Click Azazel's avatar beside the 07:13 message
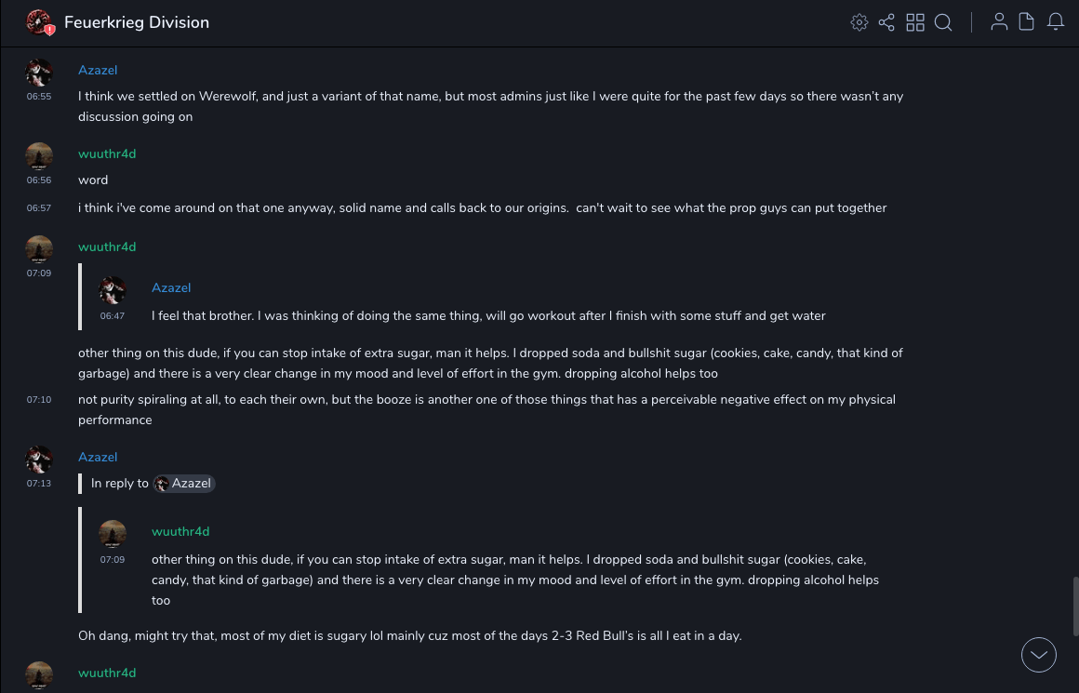 39,460
